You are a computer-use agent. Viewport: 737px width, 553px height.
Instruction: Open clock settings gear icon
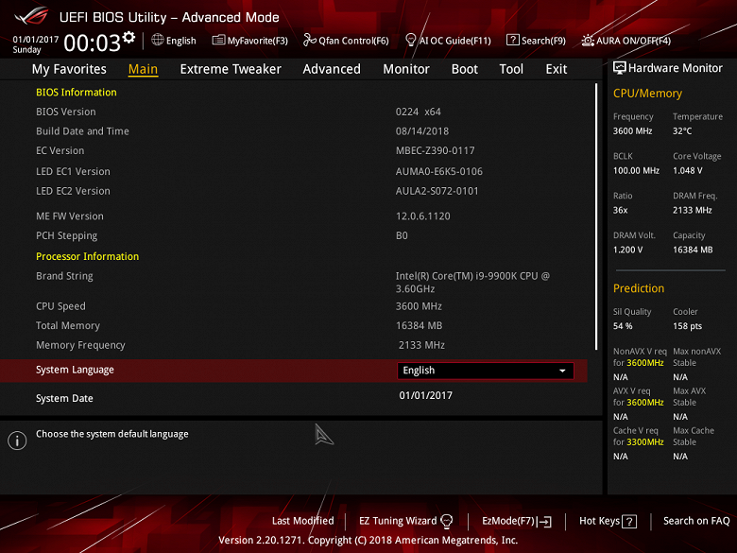coord(129,37)
